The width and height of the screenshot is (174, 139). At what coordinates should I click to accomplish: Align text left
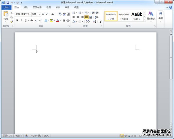tap(74, 17)
